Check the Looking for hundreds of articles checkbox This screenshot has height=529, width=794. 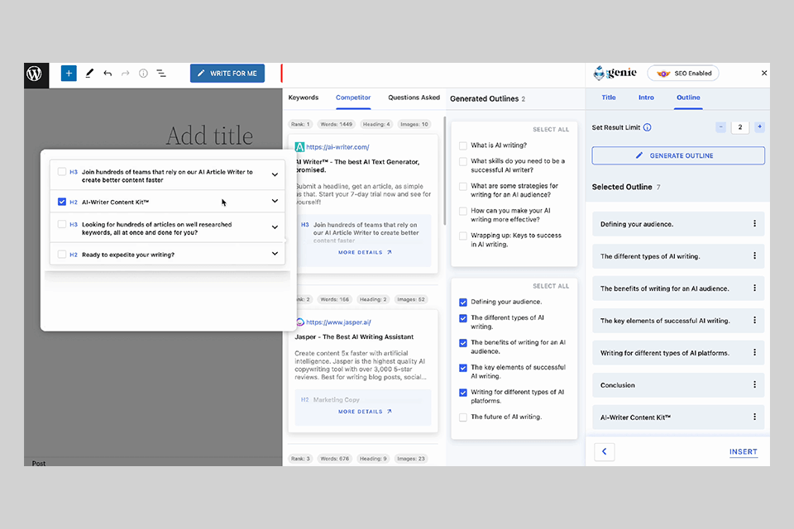click(62, 224)
